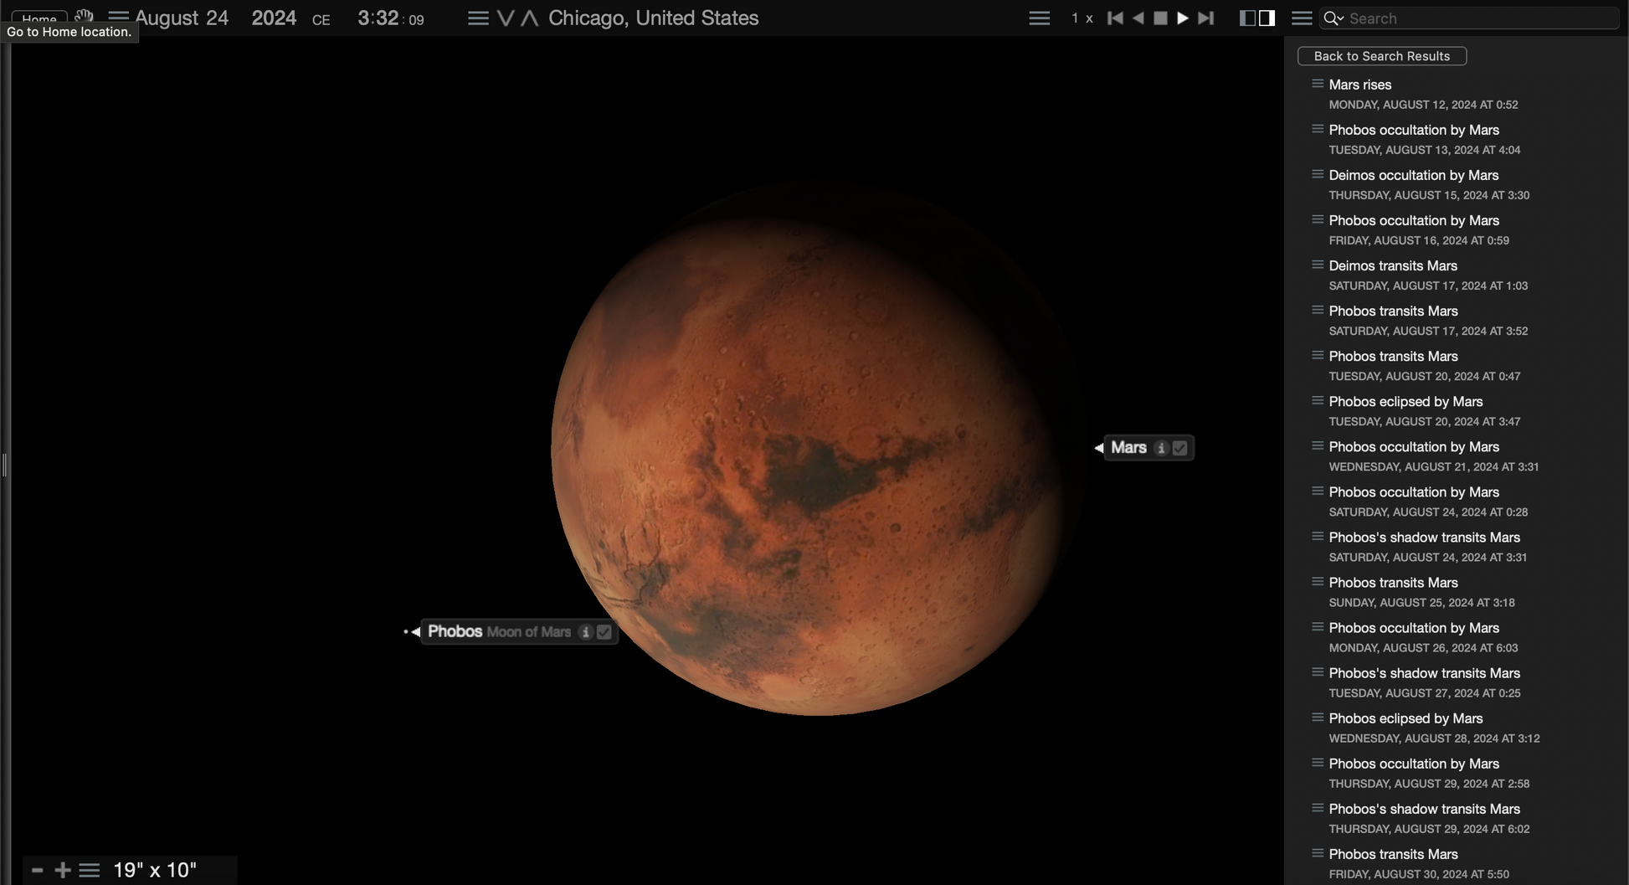
Task: Click the hand drag tool icon
Action: [84, 17]
